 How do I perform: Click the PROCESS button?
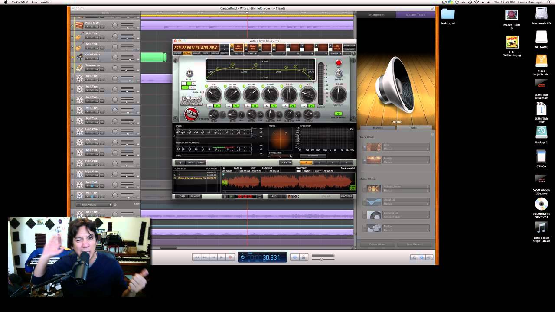[x=347, y=196]
